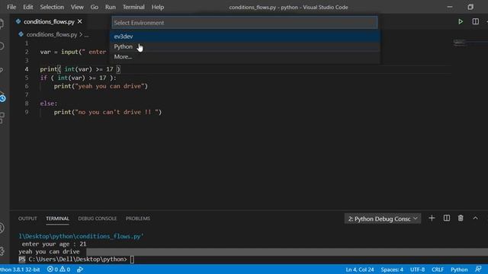Open the Help menu
Screen dimensions: 488x274
158,7
